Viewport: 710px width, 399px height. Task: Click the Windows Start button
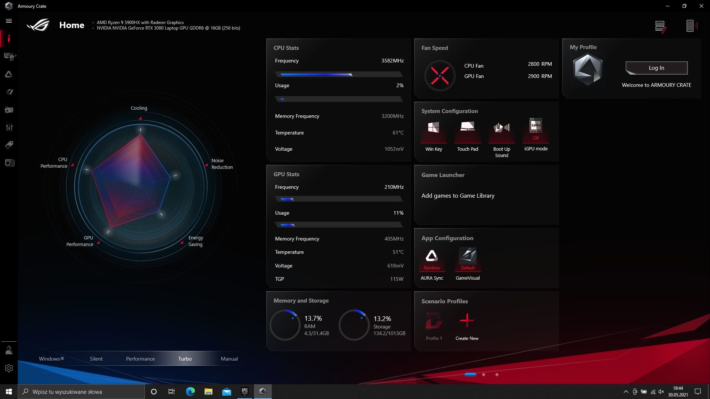tap(9, 392)
